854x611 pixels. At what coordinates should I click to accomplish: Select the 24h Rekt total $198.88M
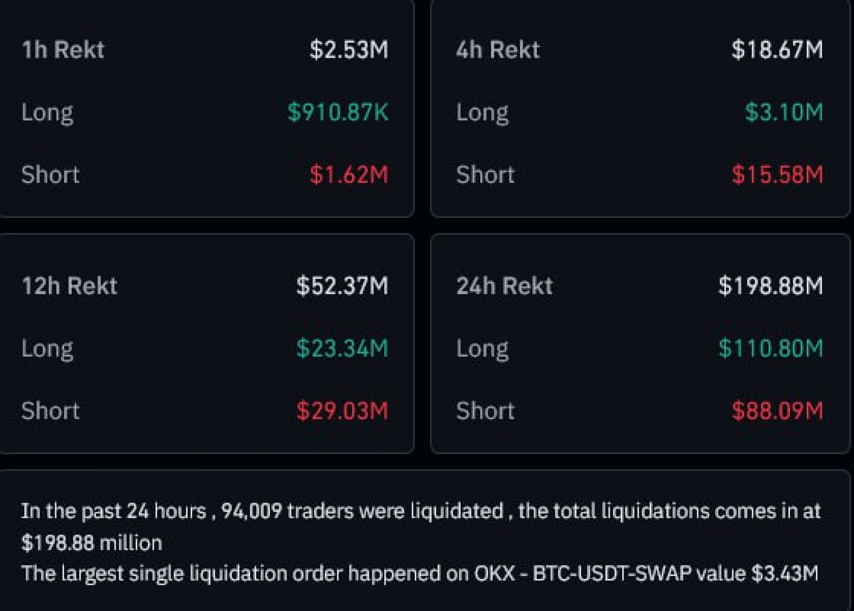pyautogui.click(x=770, y=286)
